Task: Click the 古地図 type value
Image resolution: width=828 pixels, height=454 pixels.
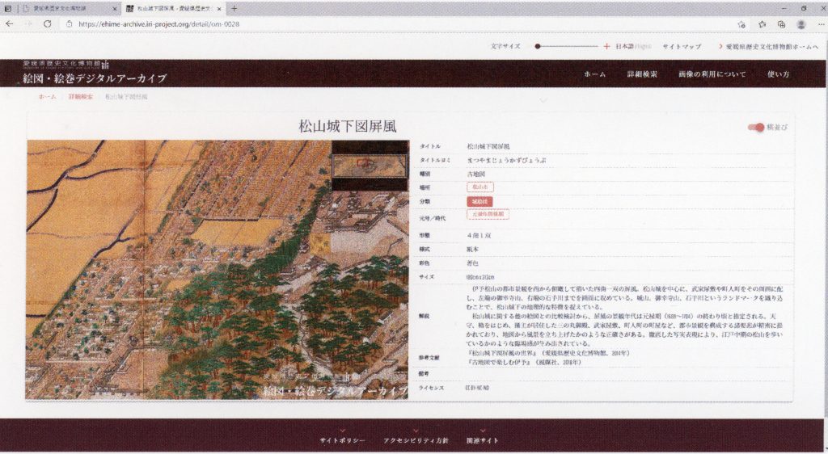Action: click(x=475, y=174)
